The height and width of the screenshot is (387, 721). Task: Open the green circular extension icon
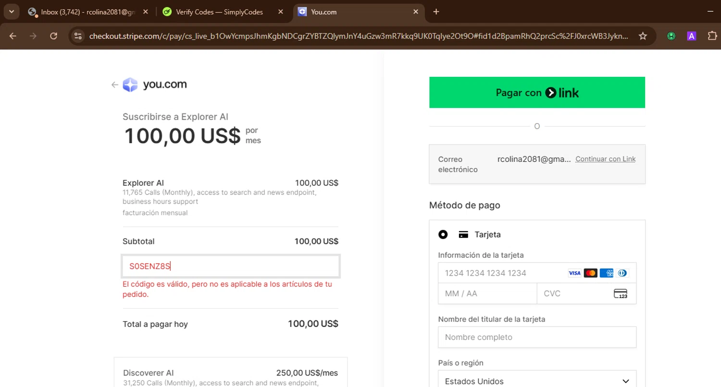(x=671, y=36)
